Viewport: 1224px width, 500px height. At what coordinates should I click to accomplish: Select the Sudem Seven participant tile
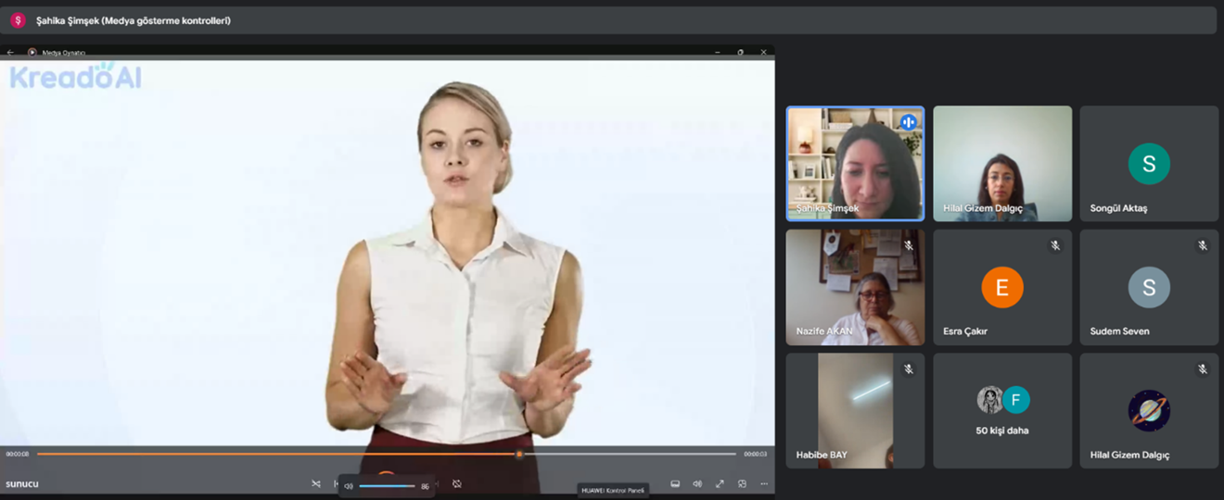click(x=1149, y=288)
